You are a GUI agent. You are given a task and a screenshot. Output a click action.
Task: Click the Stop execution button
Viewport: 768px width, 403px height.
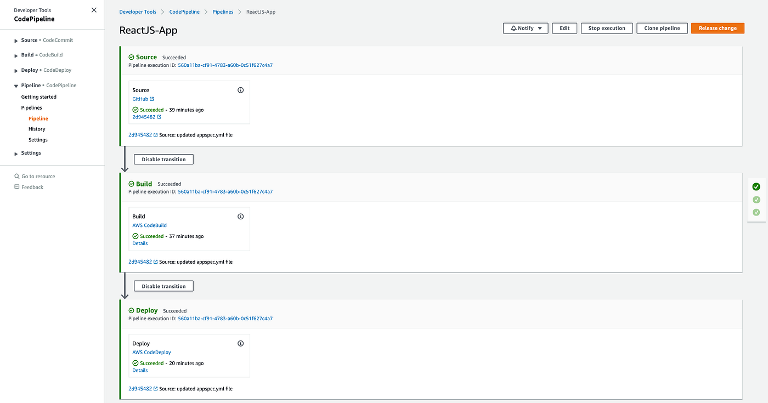click(607, 28)
